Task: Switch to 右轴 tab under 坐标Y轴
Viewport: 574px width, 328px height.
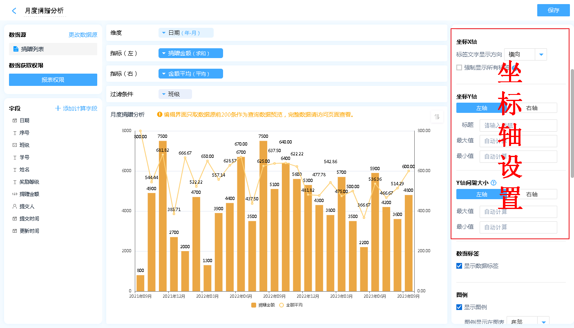Action: point(532,108)
